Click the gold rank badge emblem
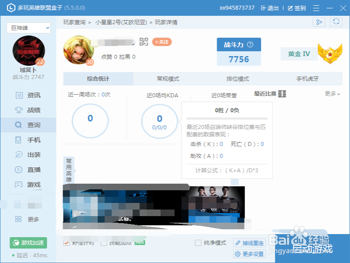Viewport: 350px width, 263px height. coord(330,53)
